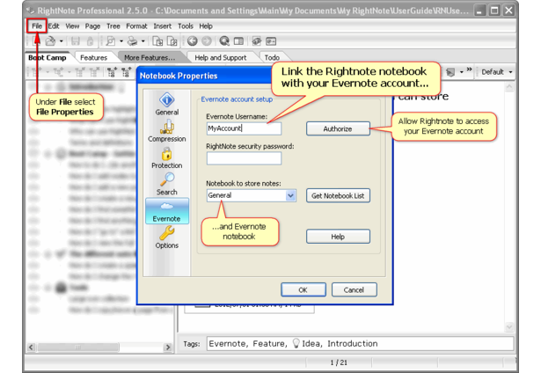Click the tree panel's right scroll arrow

tap(168, 347)
